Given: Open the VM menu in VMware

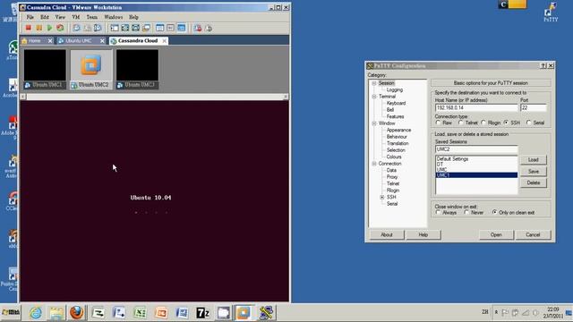Looking at the screenshot, I should point(75,17).
